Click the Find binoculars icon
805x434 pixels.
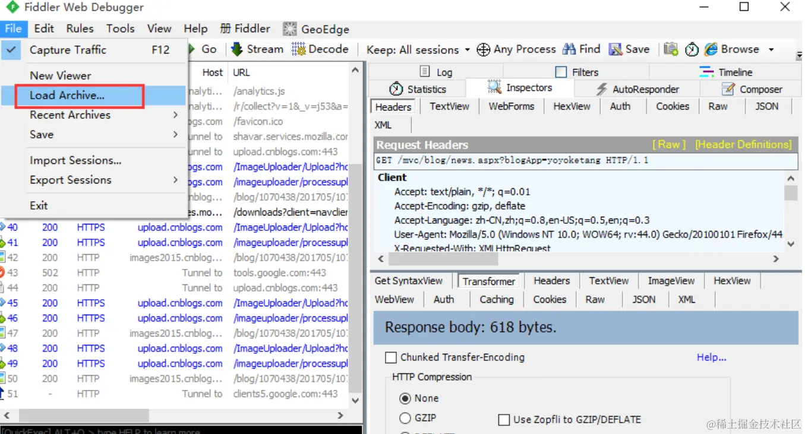point(569,49)
